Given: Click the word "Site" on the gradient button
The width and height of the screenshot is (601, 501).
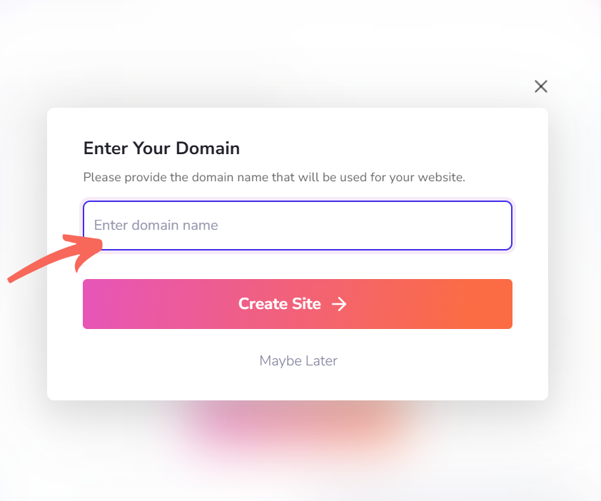Looking at the screenshot, I should (306, 304).
